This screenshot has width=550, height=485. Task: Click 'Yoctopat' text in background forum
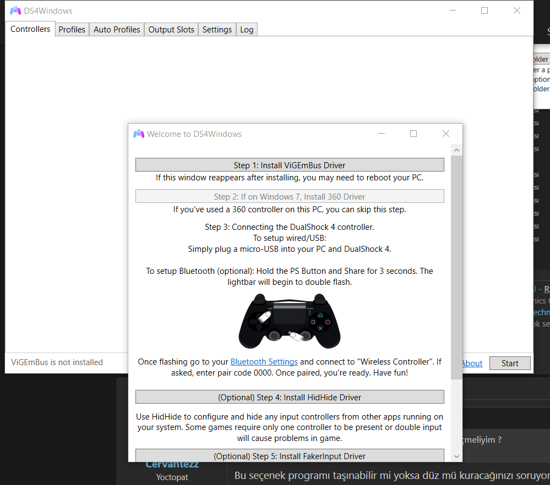click(x=172, y=477)
